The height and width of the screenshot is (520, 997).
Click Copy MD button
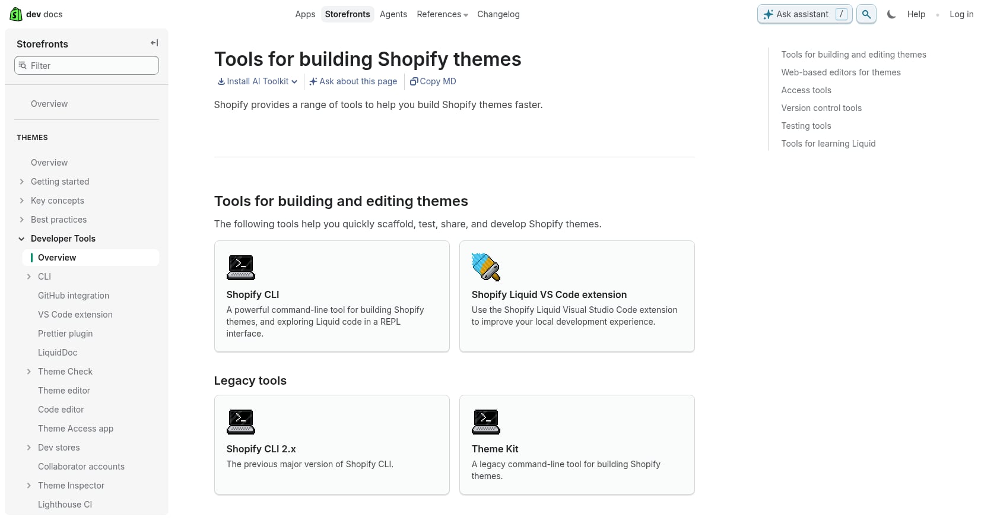[x=433, y=81]
